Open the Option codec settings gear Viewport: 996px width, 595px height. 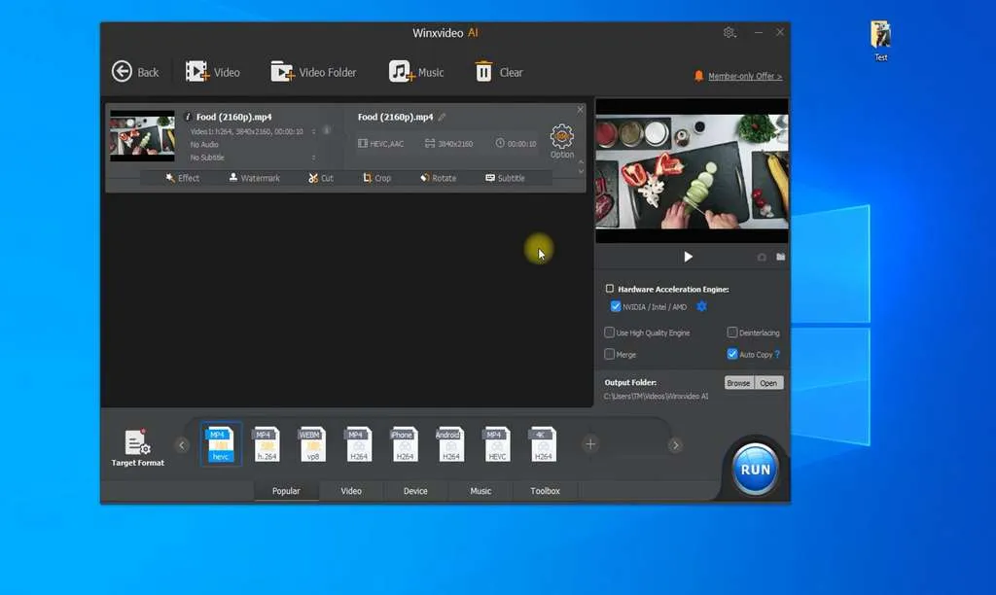[x=562, y=138]
